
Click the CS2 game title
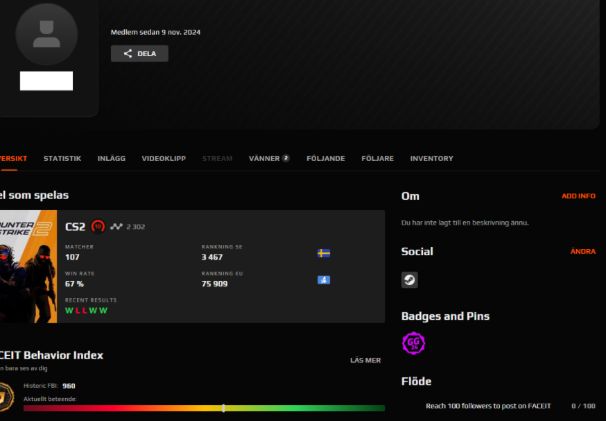pos(76,227)
